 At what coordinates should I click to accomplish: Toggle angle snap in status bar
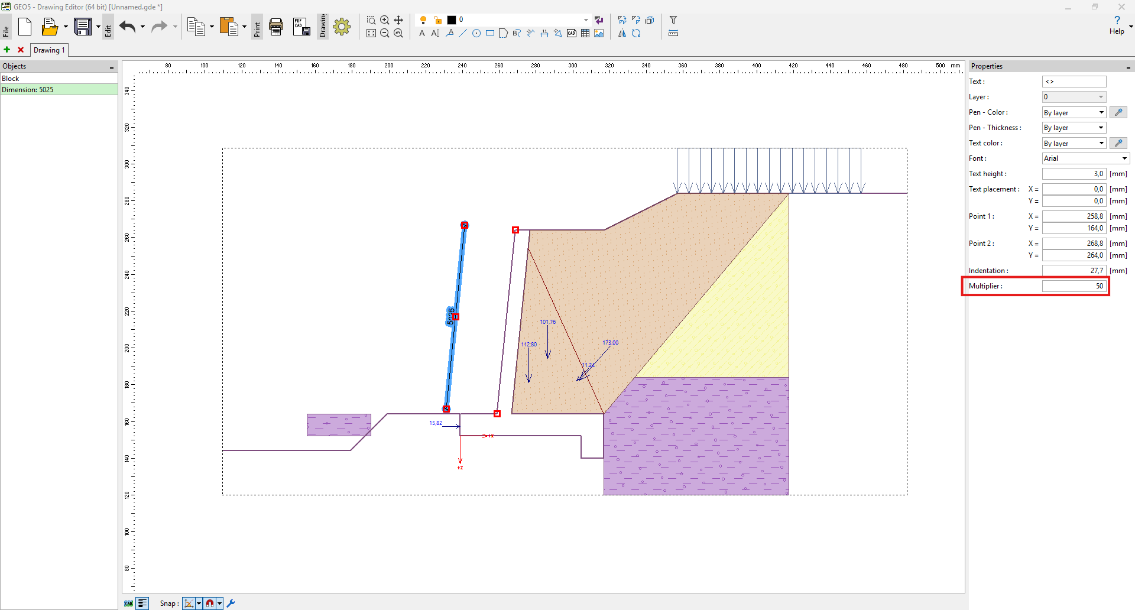189,603
